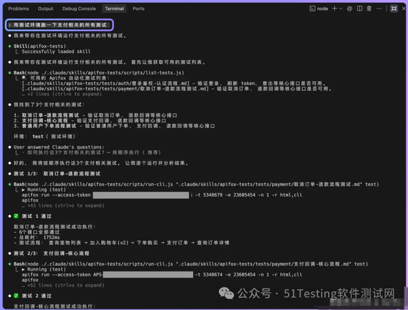The height and width of the screenshot is (310, 408).
Task: Click the '环境: test (测试环境)' line
Action: tap(44, 136)
